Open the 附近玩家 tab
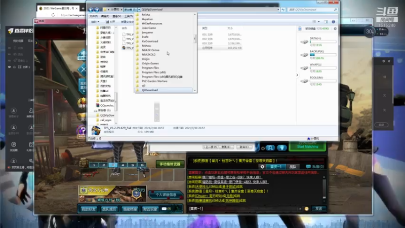Image resolution: width=405 pixels, height=228 pixels. (150, 209)
